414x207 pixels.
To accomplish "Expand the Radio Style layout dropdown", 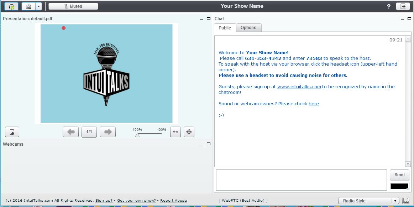I will click(x=368, y=201).
